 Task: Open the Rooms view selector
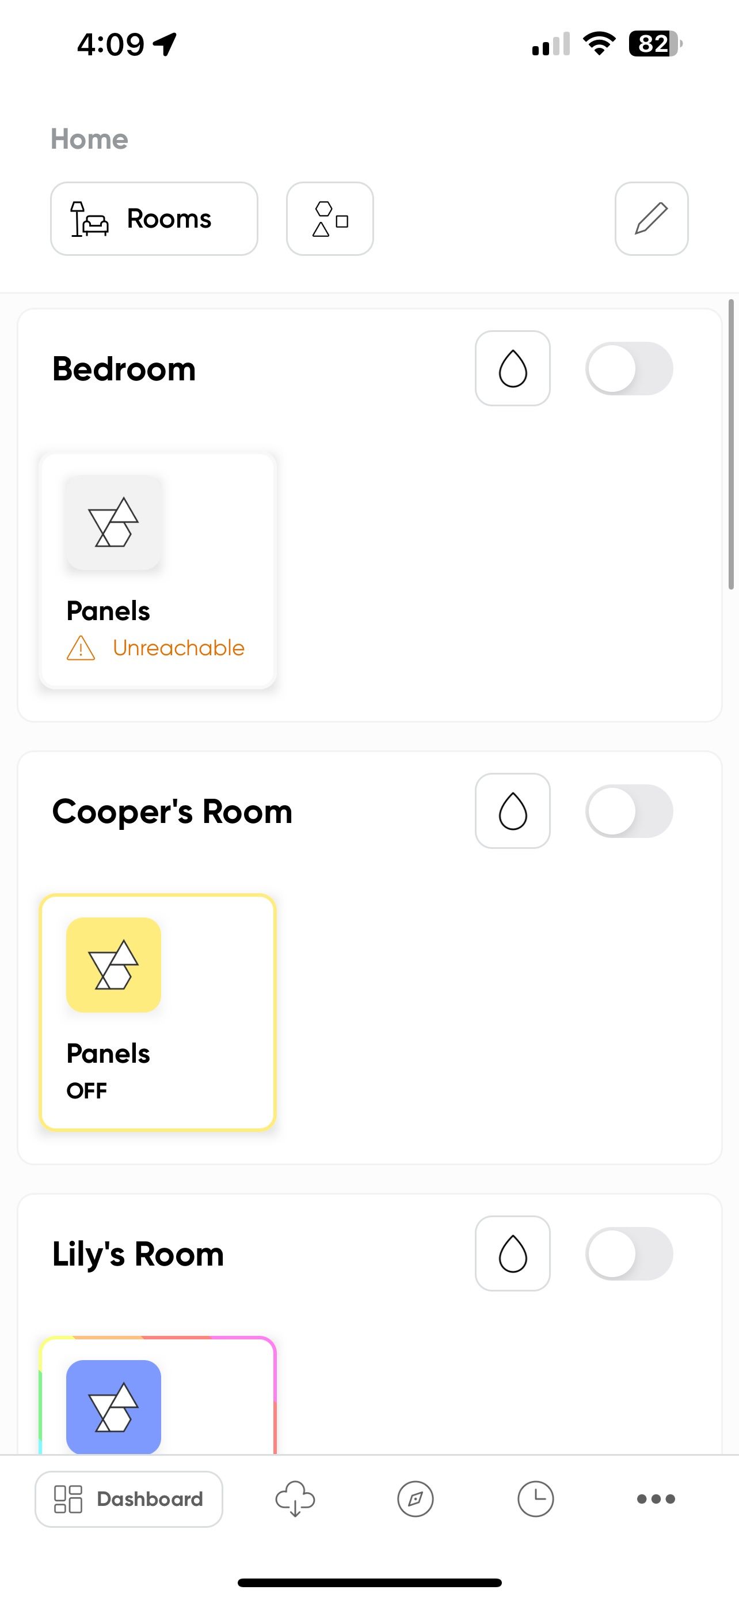click(x=154, y=219)
